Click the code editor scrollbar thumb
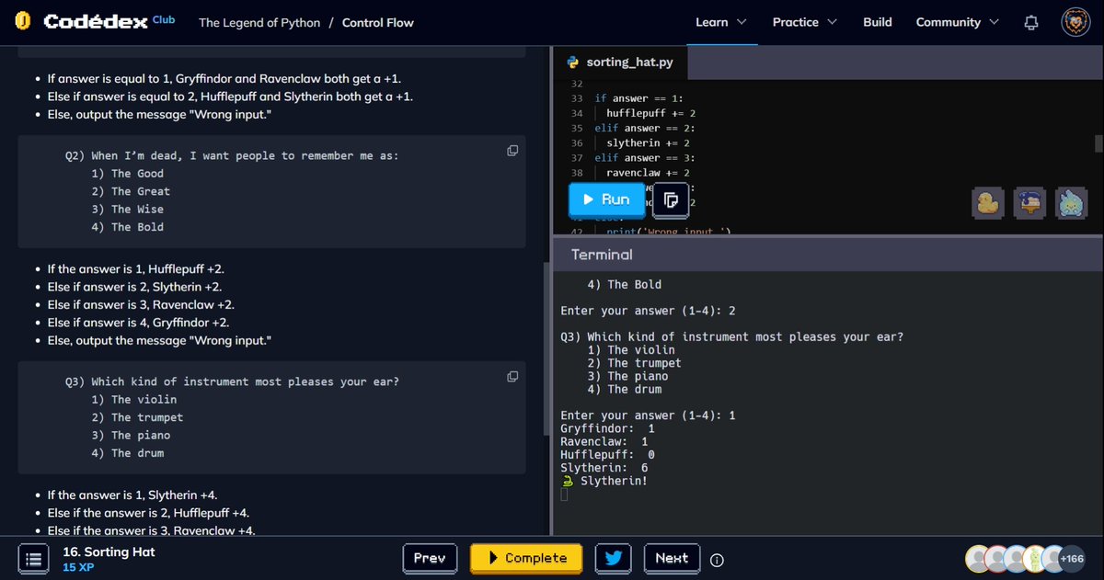This screenshot has width=1104, height=580. (x=1098, y=143)
